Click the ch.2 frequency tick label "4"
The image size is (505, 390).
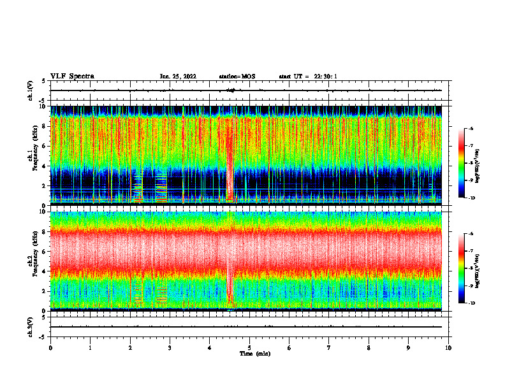(x=45, y=271)
